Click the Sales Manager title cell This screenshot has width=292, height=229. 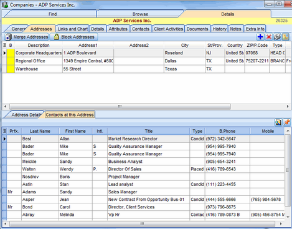149,192
